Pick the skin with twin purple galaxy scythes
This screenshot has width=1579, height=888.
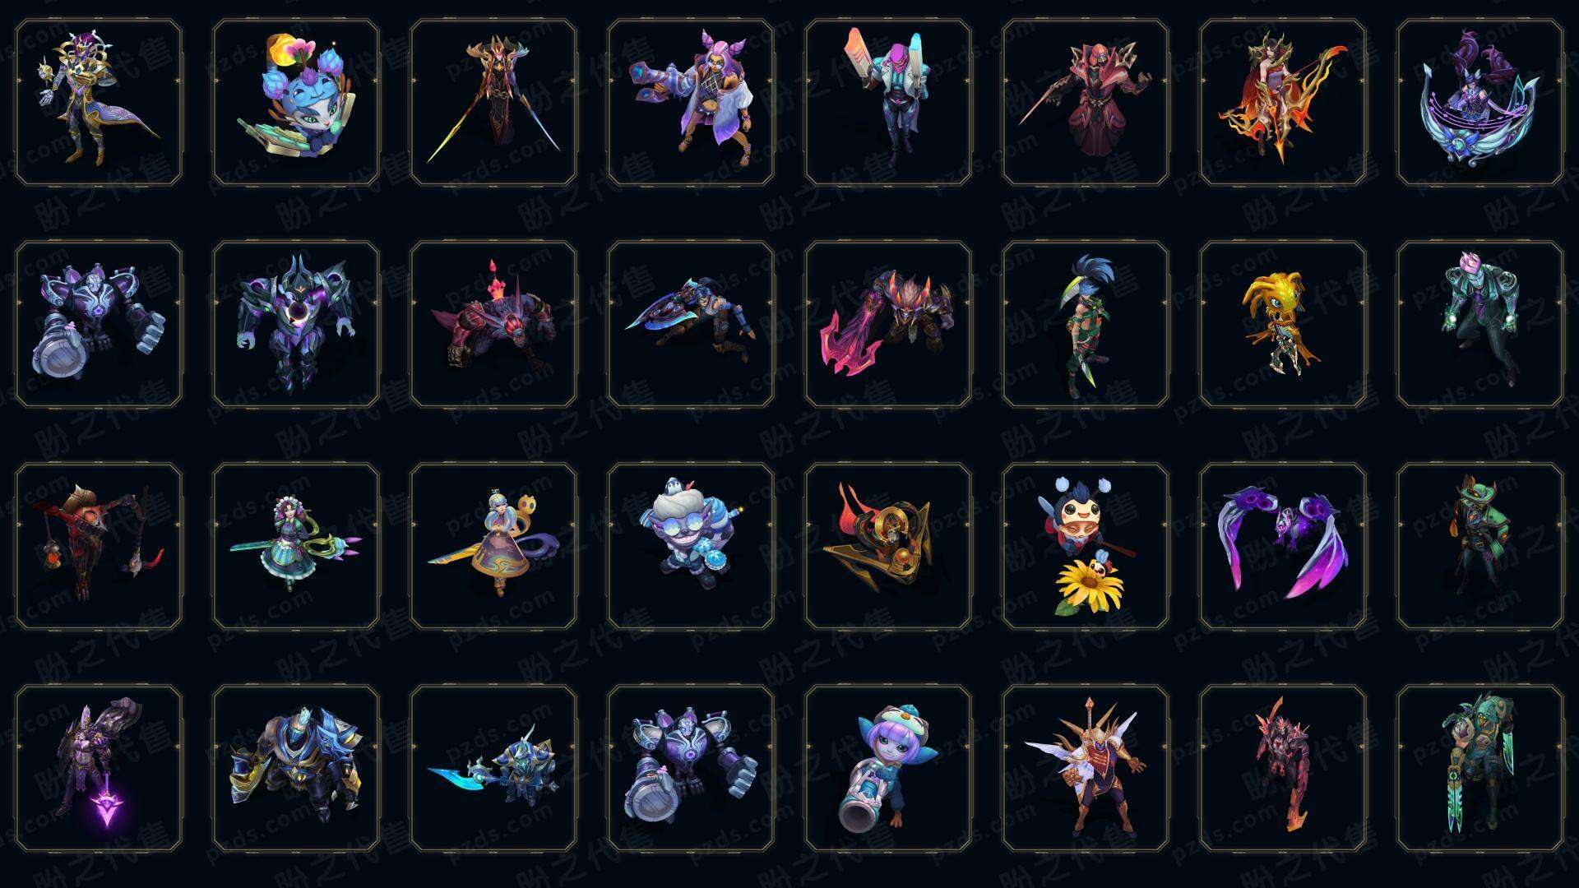[x=1283, y=546]
